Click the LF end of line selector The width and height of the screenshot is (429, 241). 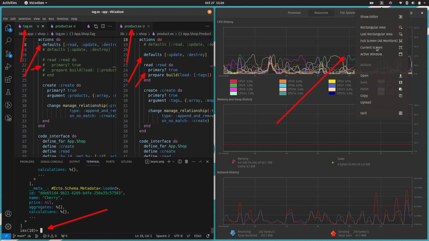click(x=188, y=236)
